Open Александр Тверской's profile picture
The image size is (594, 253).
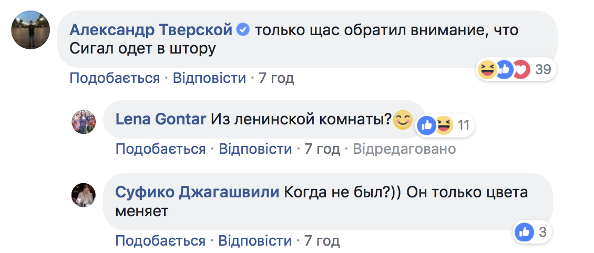pos(30,30)
